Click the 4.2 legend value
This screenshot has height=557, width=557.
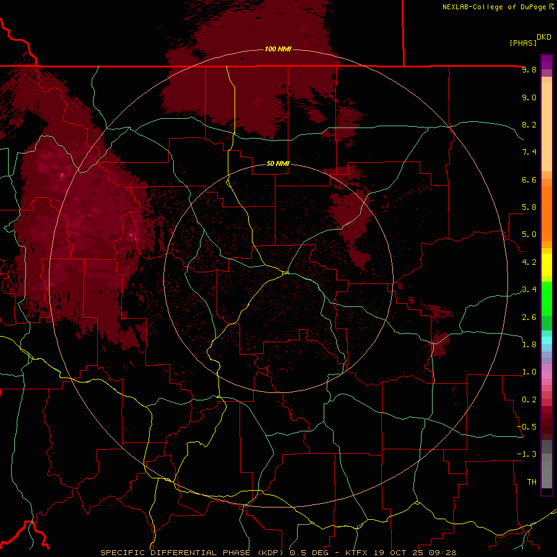tap(529, 262)
